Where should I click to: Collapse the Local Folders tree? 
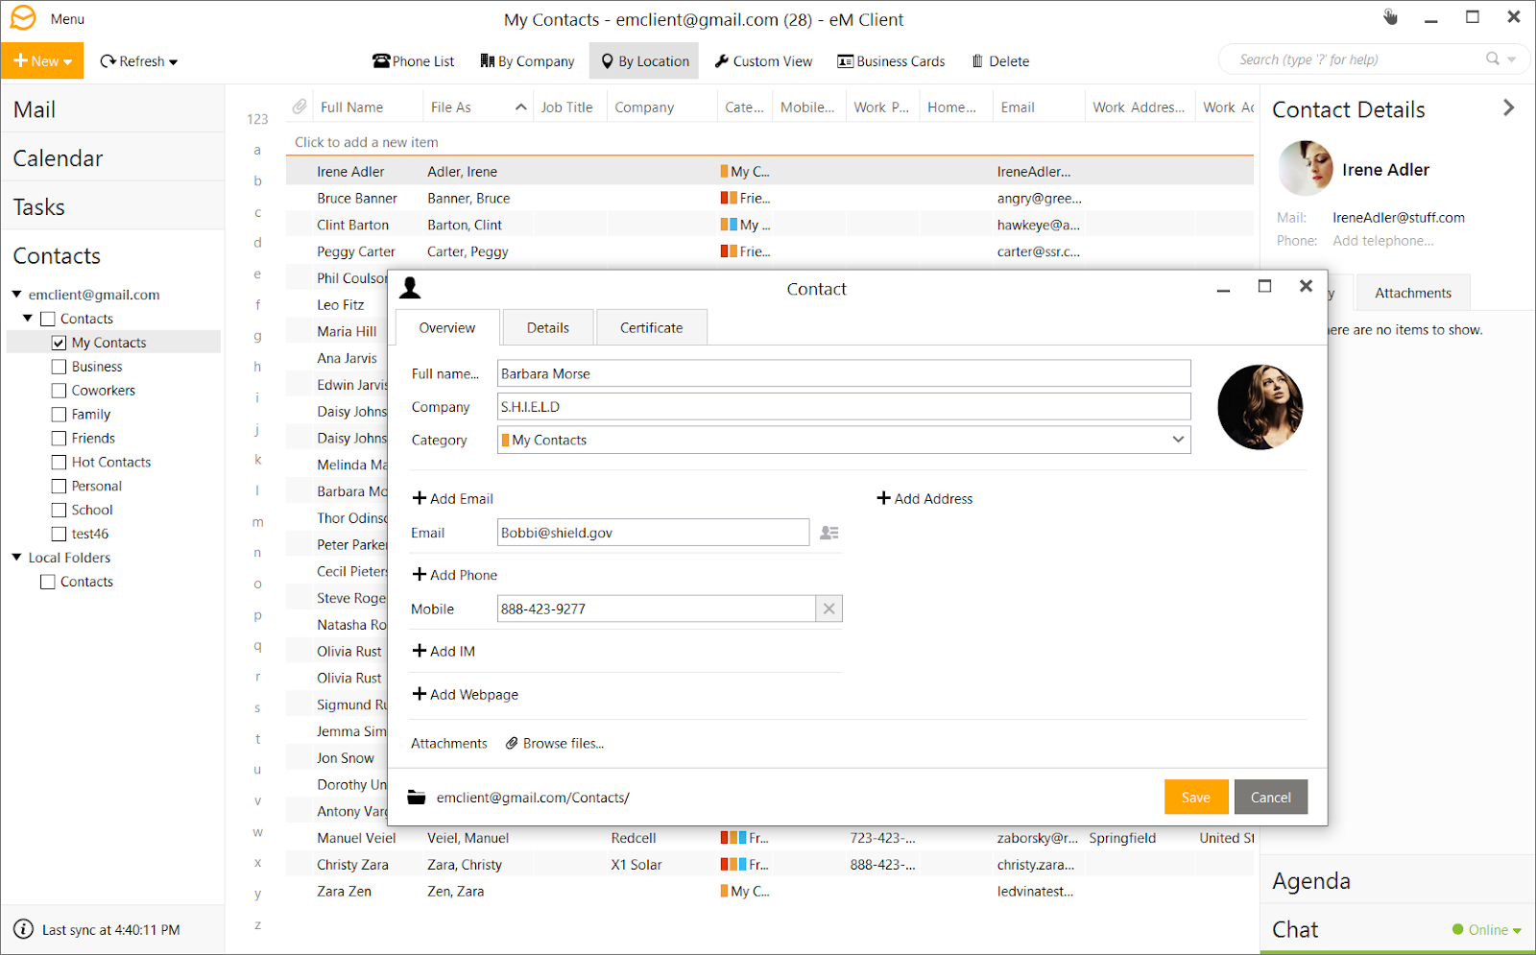coord(15,557)
